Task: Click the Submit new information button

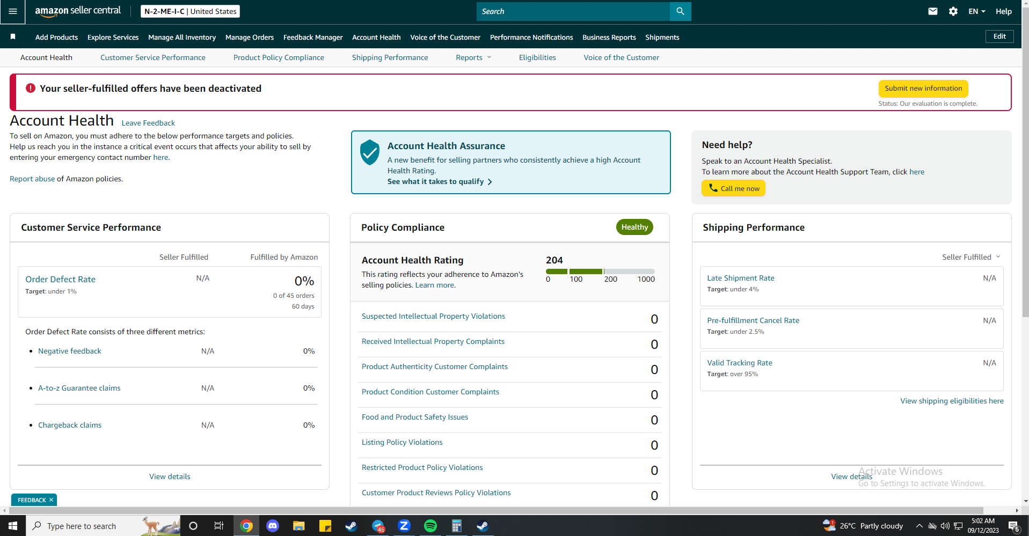Action: click(x=923, y=89)
